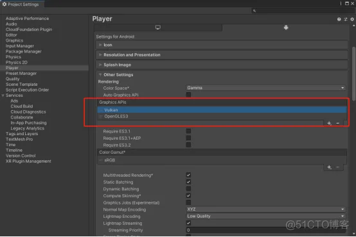
Task: Click the vertical scrollbar thumb
Action: [x=353, y=74]
